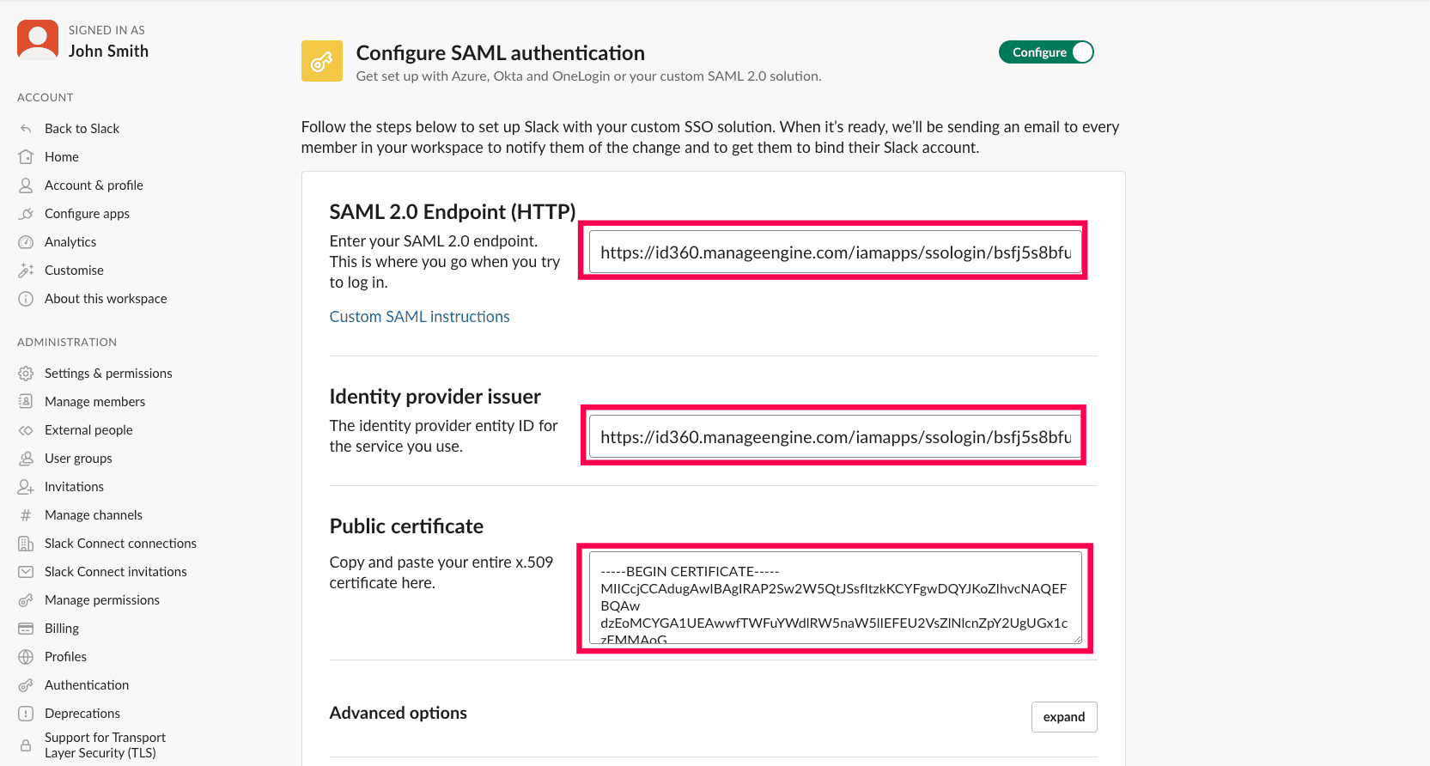Click the John Smith avatar image
This screenshot has width=1430, height=766.
tap(37, 40)
